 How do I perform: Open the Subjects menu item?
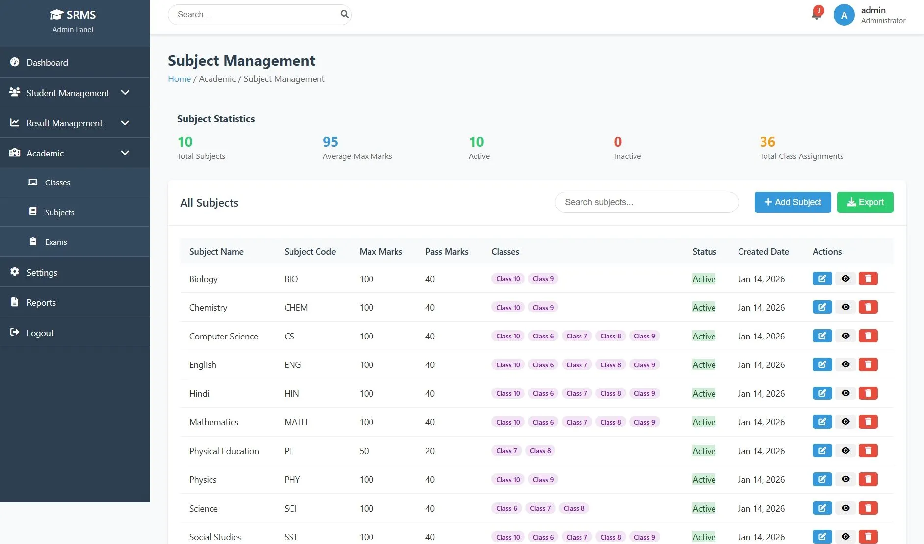59,212
